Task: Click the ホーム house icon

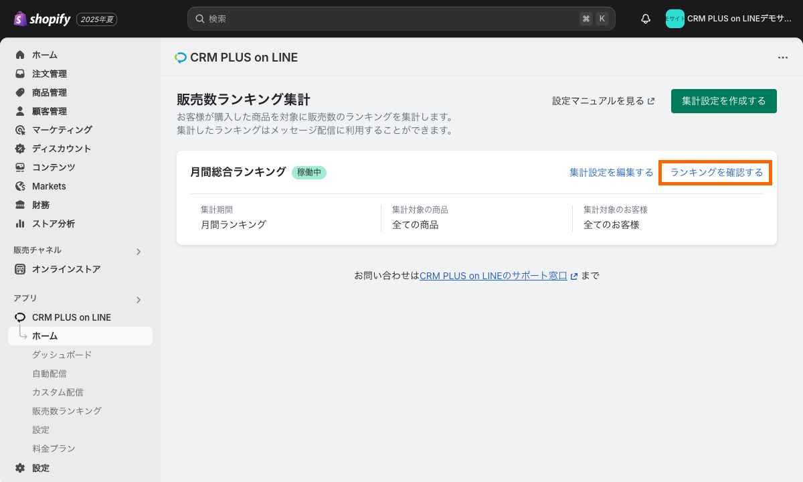Action: (x=20, y=55)
